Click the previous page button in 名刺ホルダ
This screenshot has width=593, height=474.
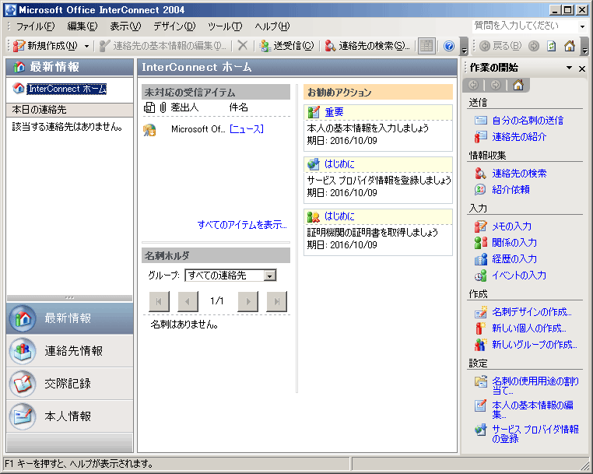(188, 301)
